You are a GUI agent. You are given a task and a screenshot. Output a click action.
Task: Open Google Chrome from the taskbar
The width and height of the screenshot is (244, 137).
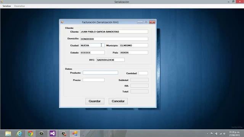(x=30, y=134)
